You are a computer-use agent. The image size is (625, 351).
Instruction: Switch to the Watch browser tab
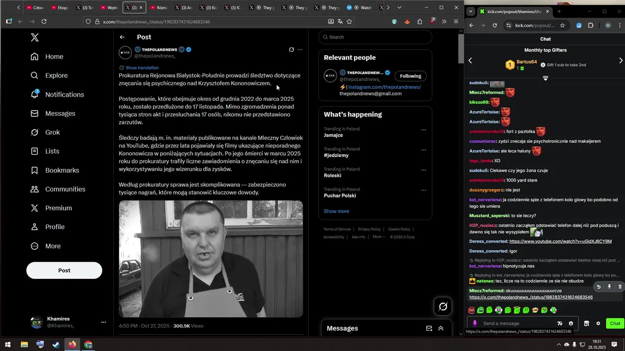[360, 8]
